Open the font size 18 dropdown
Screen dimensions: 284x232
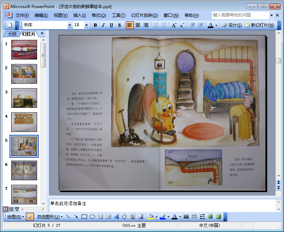pyautogui.click(x=86, y=25)
